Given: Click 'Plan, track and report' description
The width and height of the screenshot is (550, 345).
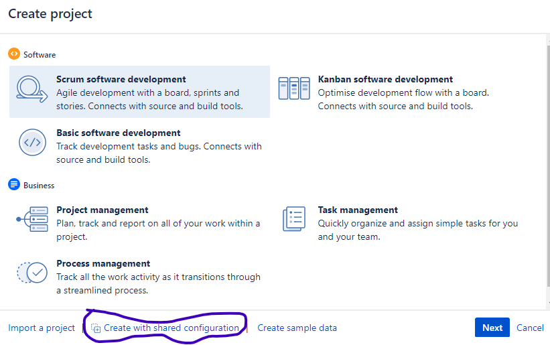Looking at the screenshot, I should coord(158,230).
